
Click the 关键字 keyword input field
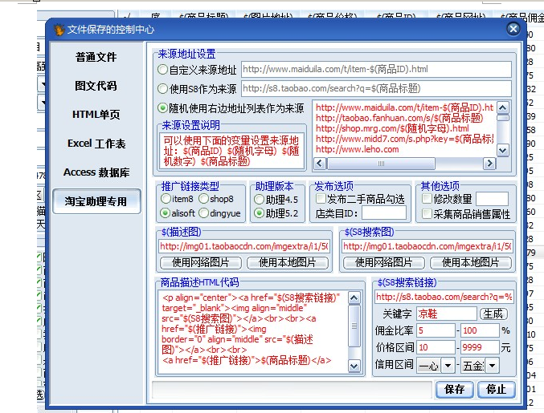446,314
